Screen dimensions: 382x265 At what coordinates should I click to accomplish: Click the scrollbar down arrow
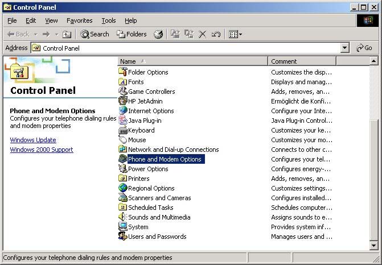click(373, 245)
